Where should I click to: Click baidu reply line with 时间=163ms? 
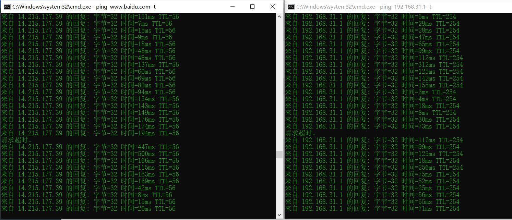coord(90,174)
